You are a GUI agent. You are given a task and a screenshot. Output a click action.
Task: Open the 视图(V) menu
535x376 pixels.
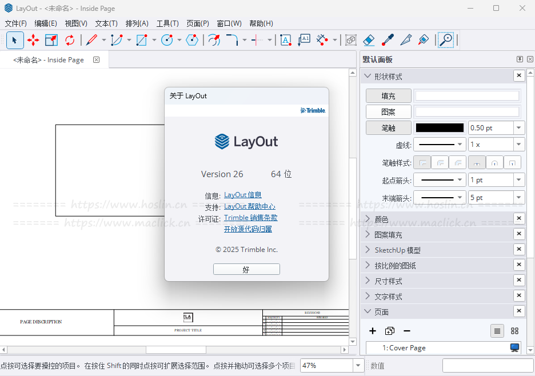76,23
